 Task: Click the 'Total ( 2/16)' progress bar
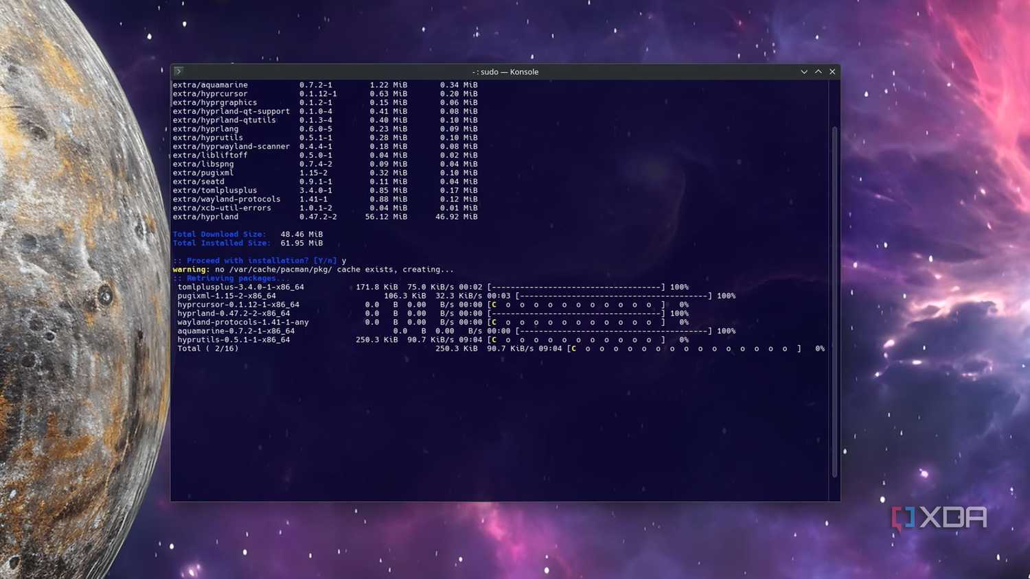(685, 348)
